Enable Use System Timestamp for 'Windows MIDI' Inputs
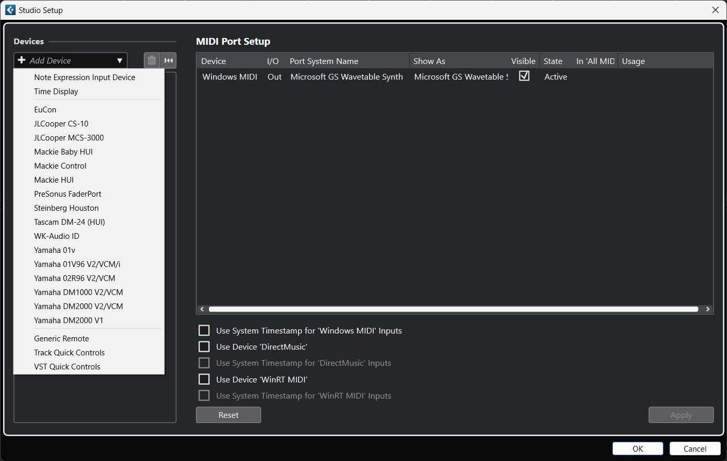This screenshot has height=461, width=727. [204, 330]
